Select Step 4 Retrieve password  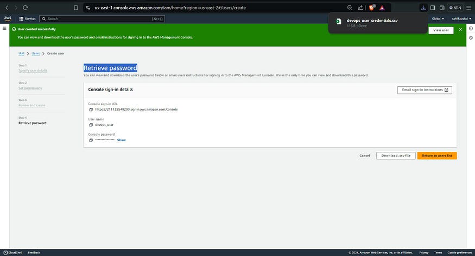pos(33,123)
